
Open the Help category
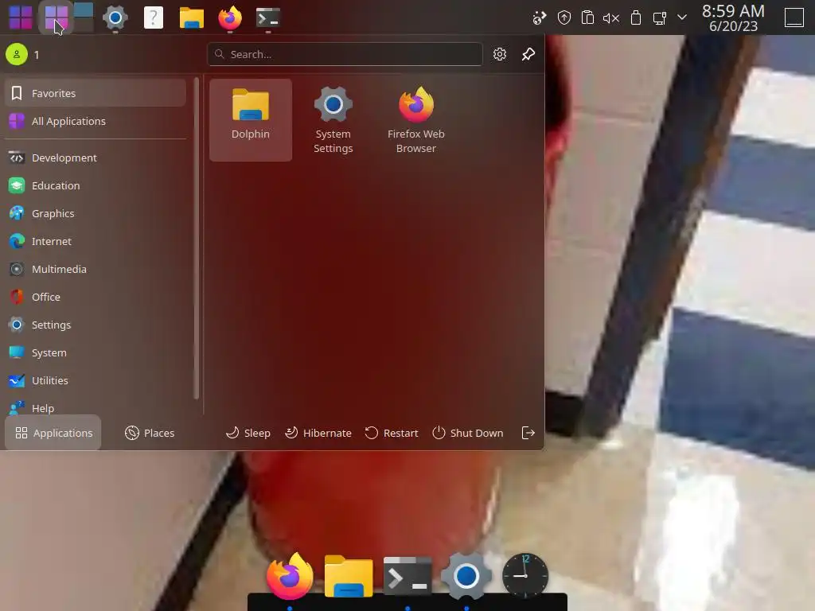click(x=96, y=407)
